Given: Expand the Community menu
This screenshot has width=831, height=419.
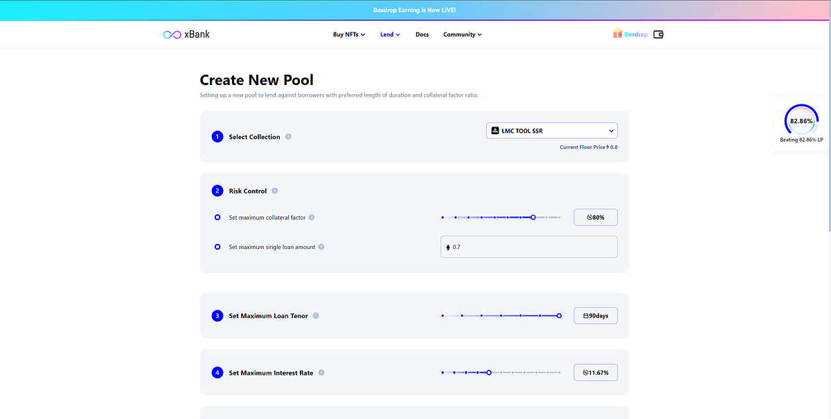Looking at the screenshot, I should 463,35.
